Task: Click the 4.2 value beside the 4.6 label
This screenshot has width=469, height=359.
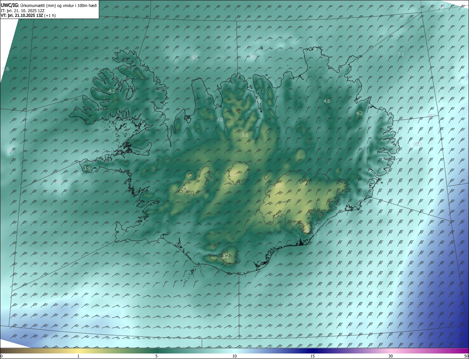Action: tap(359, 113)
